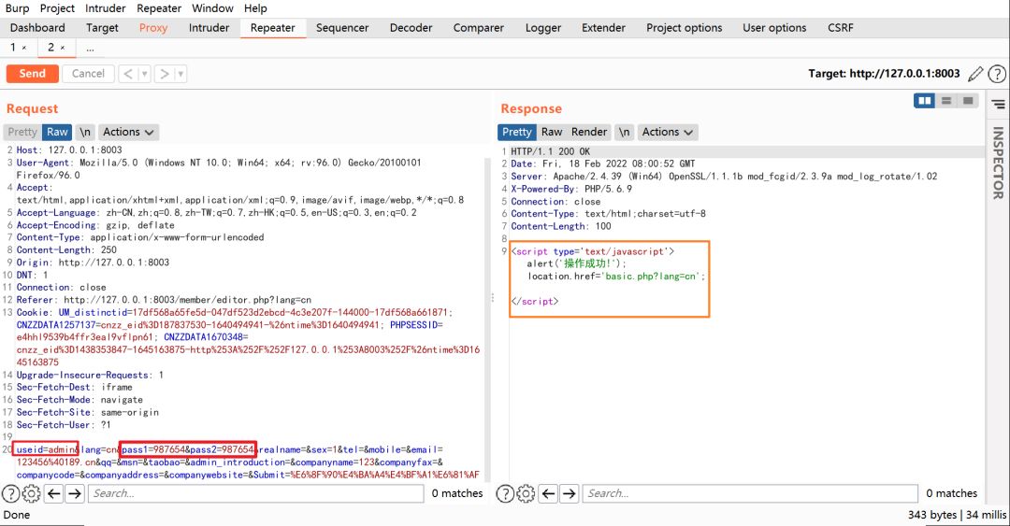Go to next match in request search
1010x526 pixels.
tap(75, 494)
